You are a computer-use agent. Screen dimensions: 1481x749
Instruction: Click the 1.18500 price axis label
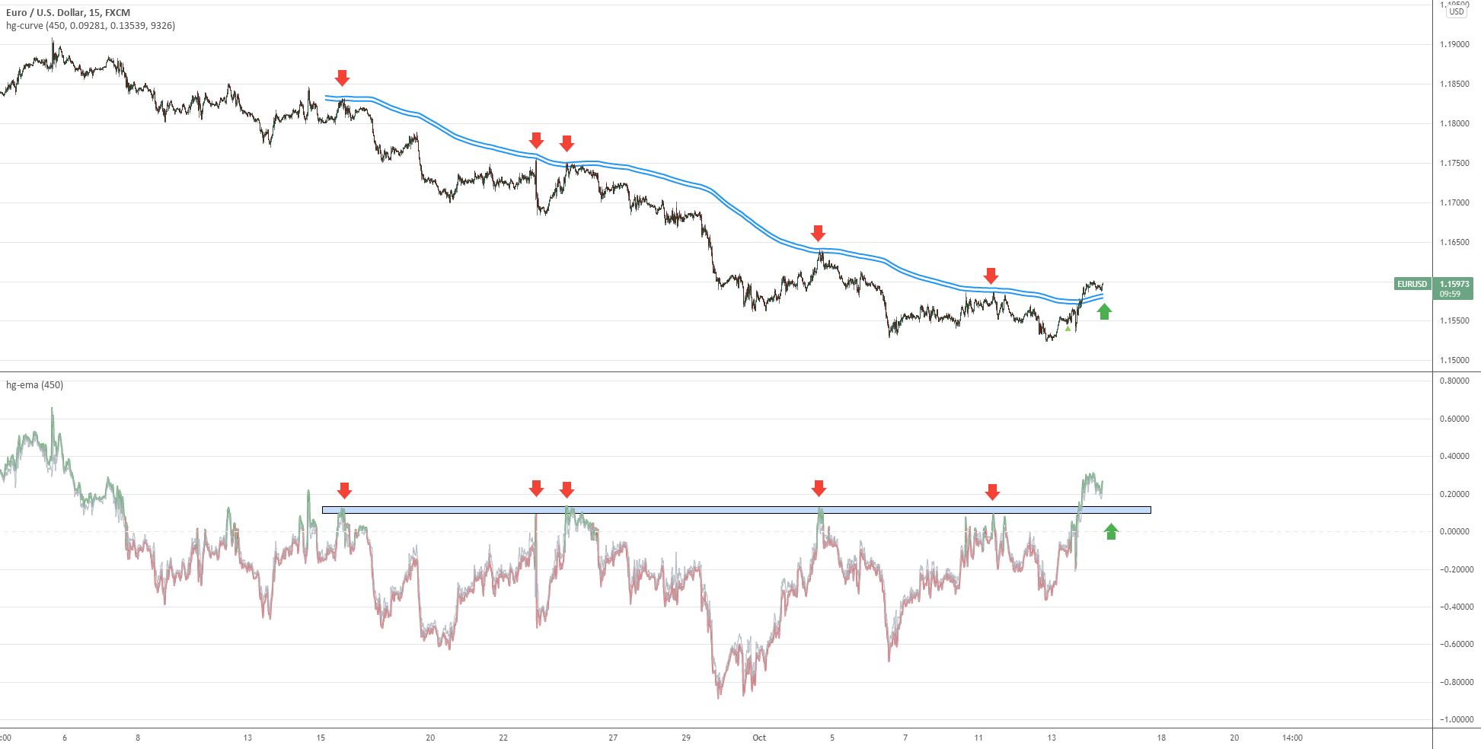pyautogui.click(x=1454, y=84)
